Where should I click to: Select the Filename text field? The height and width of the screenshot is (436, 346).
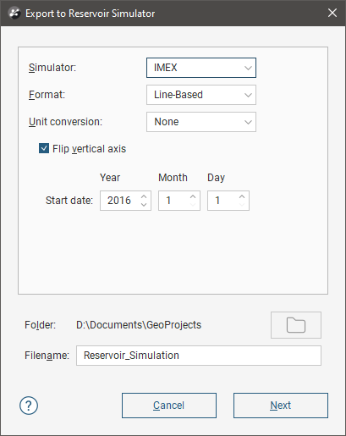click(x=199, y=356)
